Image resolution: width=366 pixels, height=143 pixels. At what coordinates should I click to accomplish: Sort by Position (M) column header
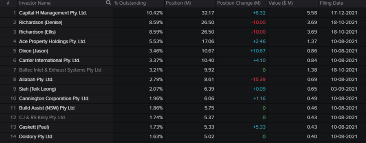point(178,3)
